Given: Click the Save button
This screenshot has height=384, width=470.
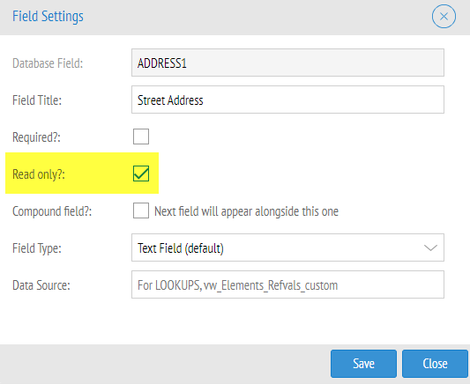Looking at the screenshot, I should 363,364.
